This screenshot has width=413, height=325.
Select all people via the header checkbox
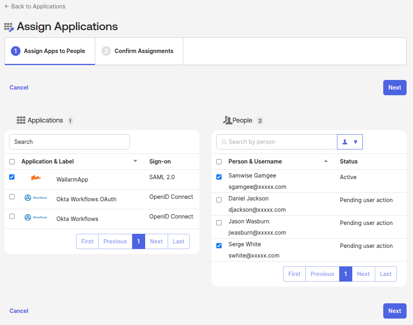click(x=219, y=161)
